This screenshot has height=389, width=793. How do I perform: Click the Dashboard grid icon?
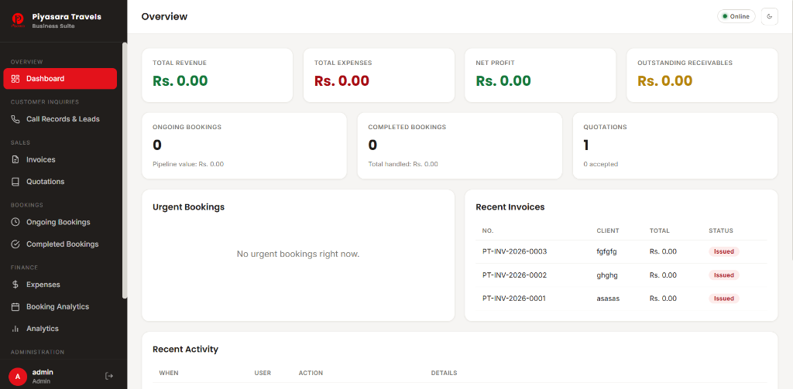point(15,79)
